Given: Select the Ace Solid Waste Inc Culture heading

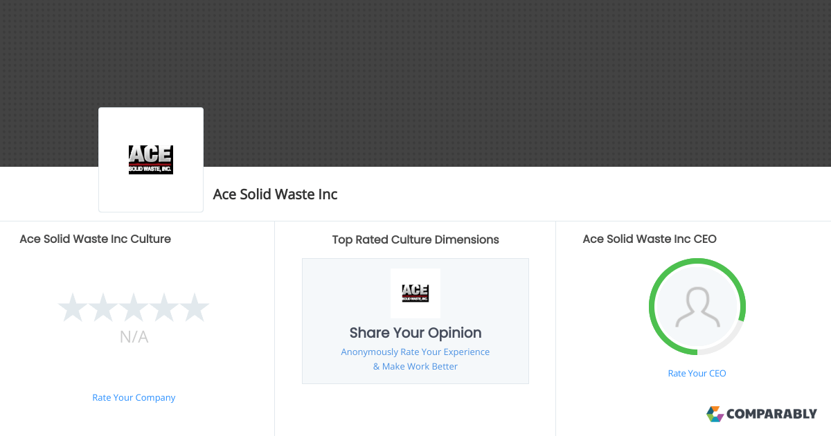Looking at the screenshot, I should click(x=95, y=239).
